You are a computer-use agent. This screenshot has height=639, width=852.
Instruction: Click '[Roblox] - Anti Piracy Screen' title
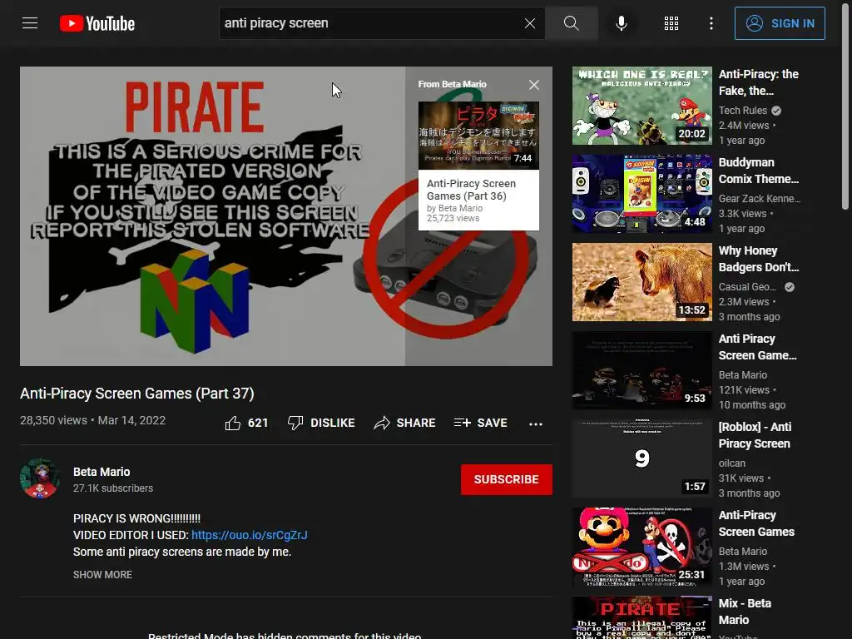(755, 435)
